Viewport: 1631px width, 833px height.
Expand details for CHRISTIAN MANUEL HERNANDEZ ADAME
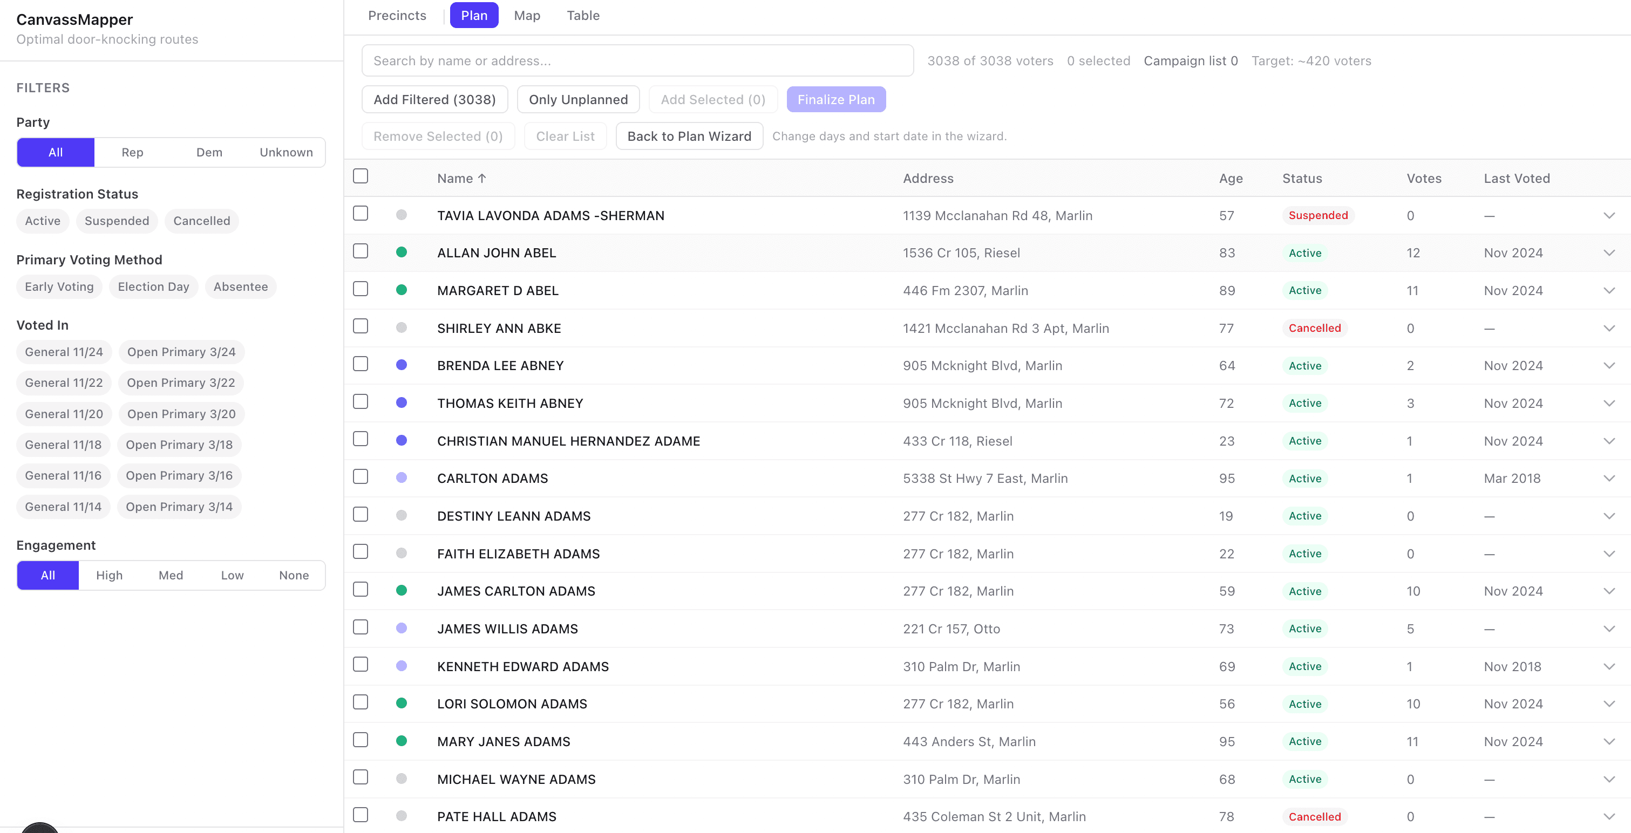coord(1609,441)
